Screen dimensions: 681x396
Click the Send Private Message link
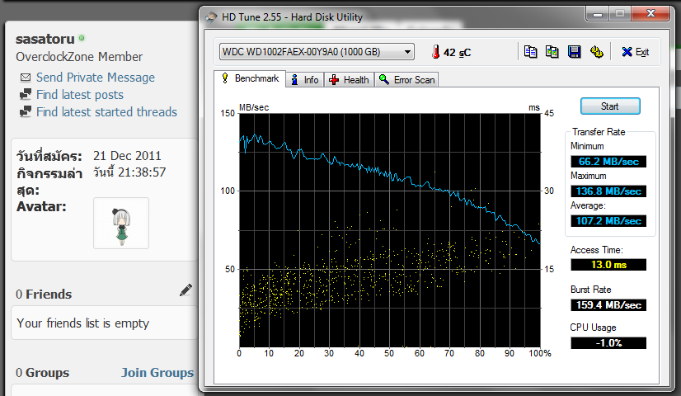pyautogui.click(x=95, y=78)
